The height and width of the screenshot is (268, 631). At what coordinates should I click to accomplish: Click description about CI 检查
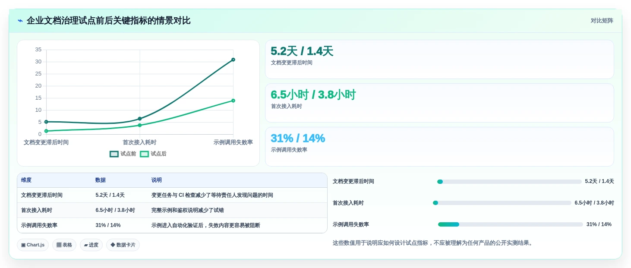212,195
